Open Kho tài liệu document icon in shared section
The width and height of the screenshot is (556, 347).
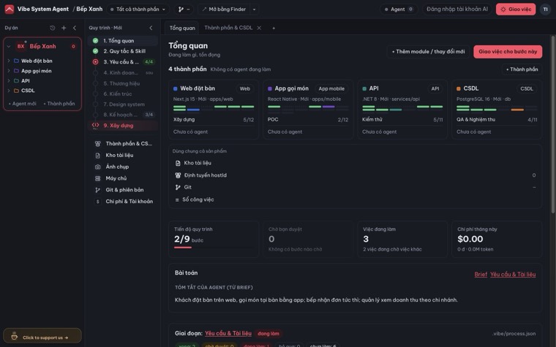pos(178,163)
